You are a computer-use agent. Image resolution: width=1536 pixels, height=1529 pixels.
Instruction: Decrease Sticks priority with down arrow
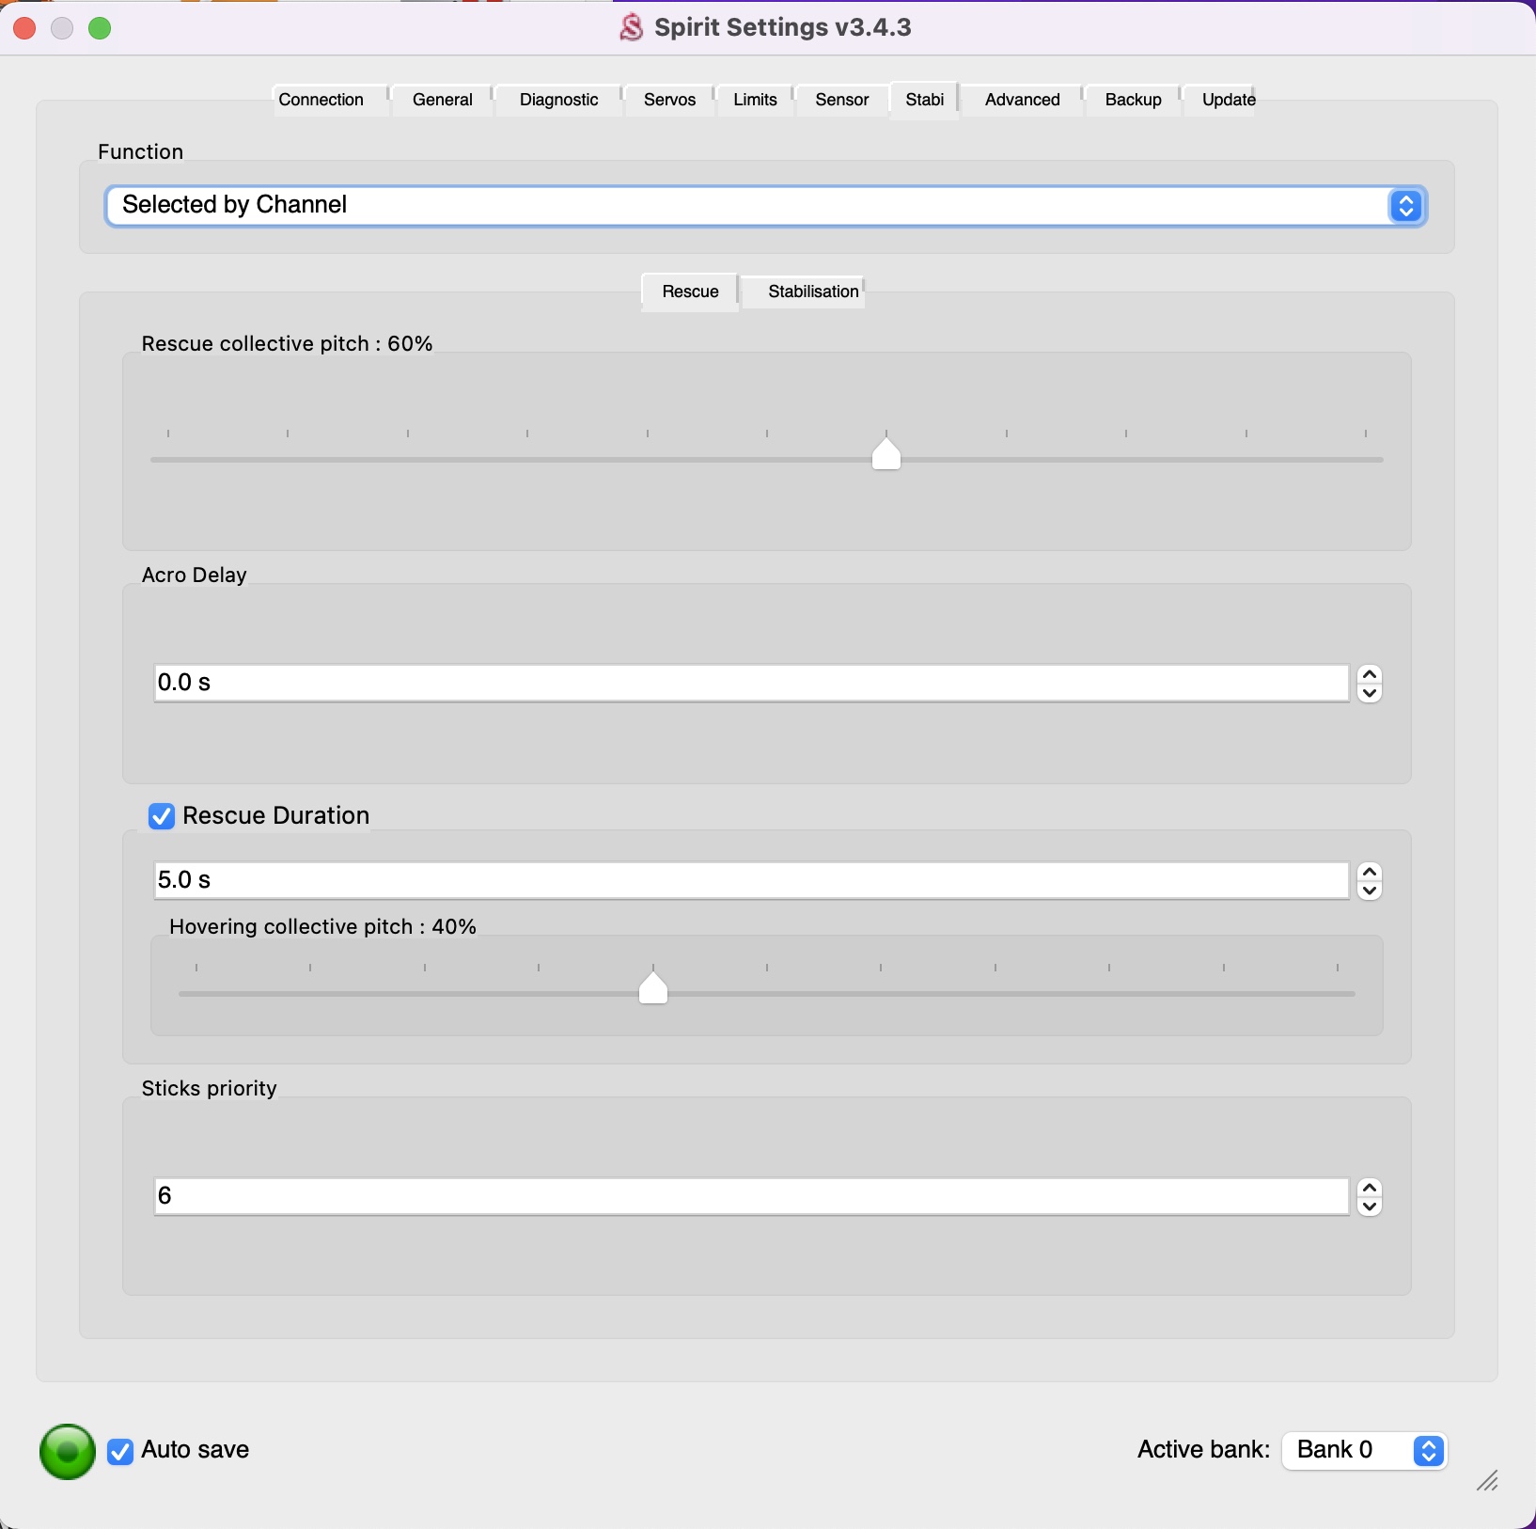tap(1371, 1207)
